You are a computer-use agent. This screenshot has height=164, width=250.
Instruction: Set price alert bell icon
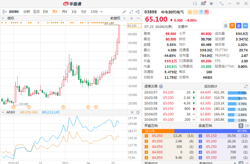pyautogui.click(x=226, y=26)
